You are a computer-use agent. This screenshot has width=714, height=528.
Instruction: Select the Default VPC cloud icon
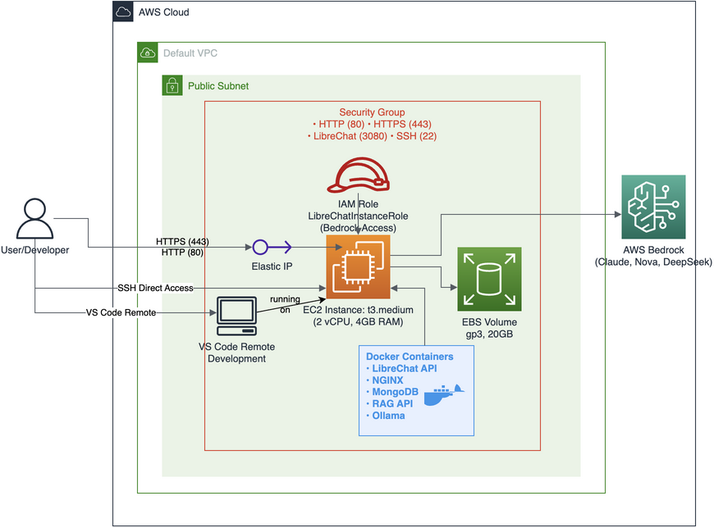tap(148, 52)
